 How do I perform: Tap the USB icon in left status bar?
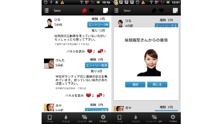(51, 2)
